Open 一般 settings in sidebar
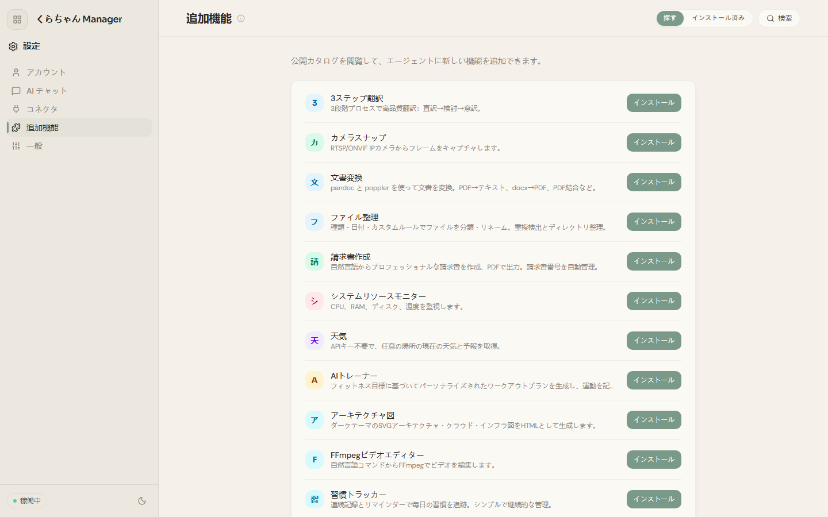828x517 pixels. [79, 146]
